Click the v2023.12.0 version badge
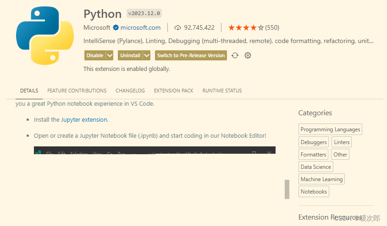 144,13
